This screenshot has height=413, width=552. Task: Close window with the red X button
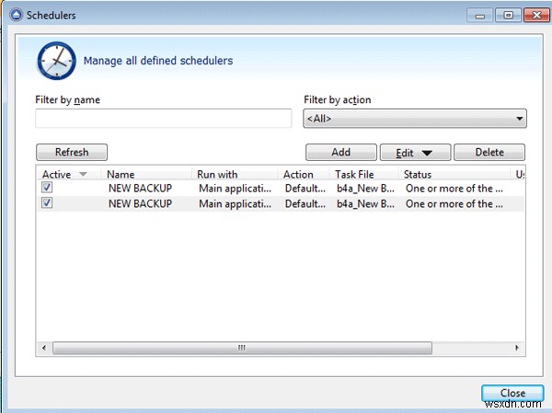click(536, 16)
